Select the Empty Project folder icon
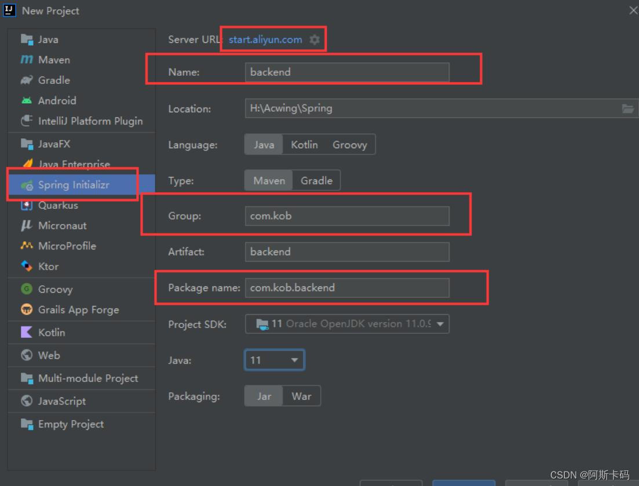Image resolution: width=639 pixels, height=486 pixels. click(x=27, y=424)
